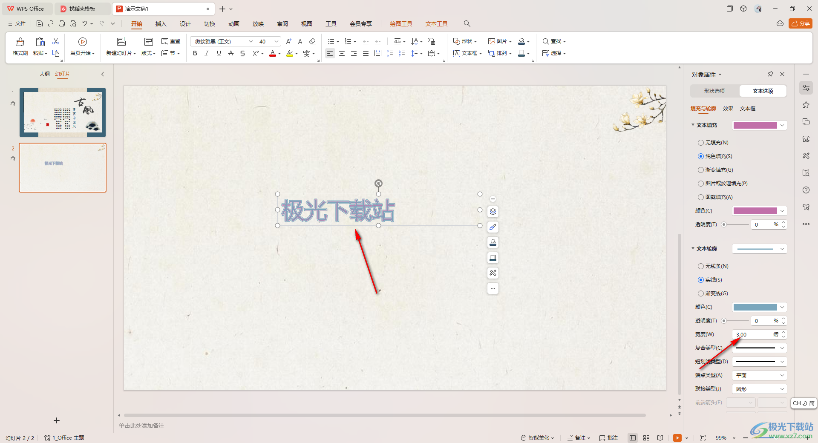Add new slide with plus icon

pos(57,420)
